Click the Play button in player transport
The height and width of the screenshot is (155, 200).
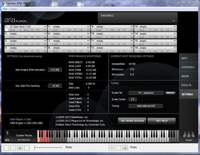(x=6, y=148)
